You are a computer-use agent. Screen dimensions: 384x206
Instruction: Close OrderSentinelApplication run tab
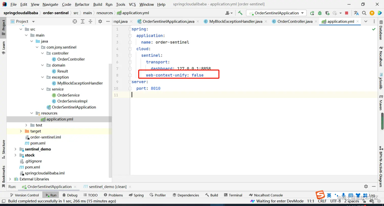click(x=75, y=187)
